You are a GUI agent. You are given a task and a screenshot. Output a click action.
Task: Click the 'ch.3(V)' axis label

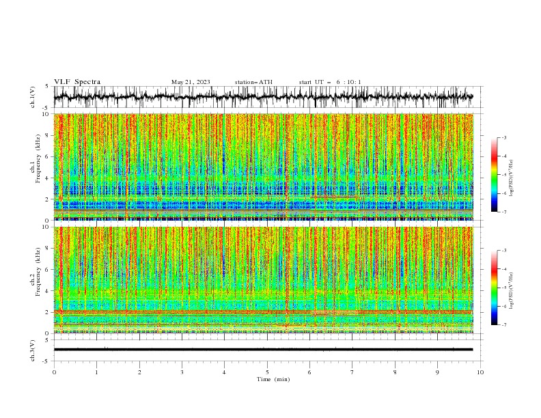click(33, 350)
